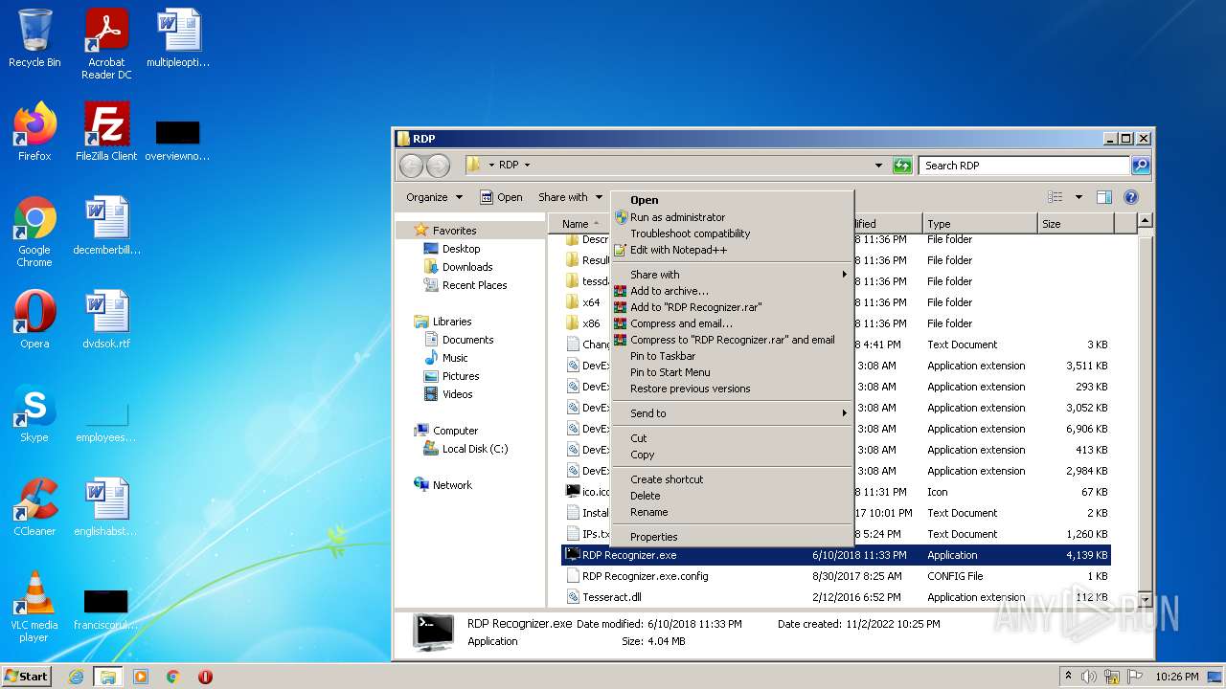This screenshot has height=689, width=1226.
Task: Select Troubleshoot compatibility
Action: coord(732,233)
